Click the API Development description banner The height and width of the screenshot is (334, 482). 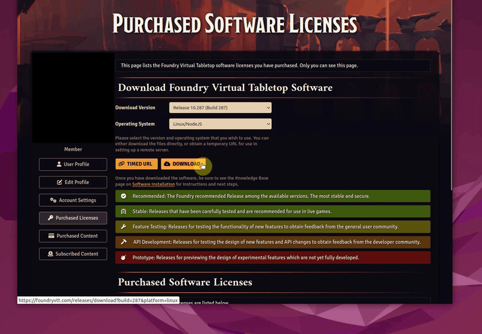tap(273, 242)
